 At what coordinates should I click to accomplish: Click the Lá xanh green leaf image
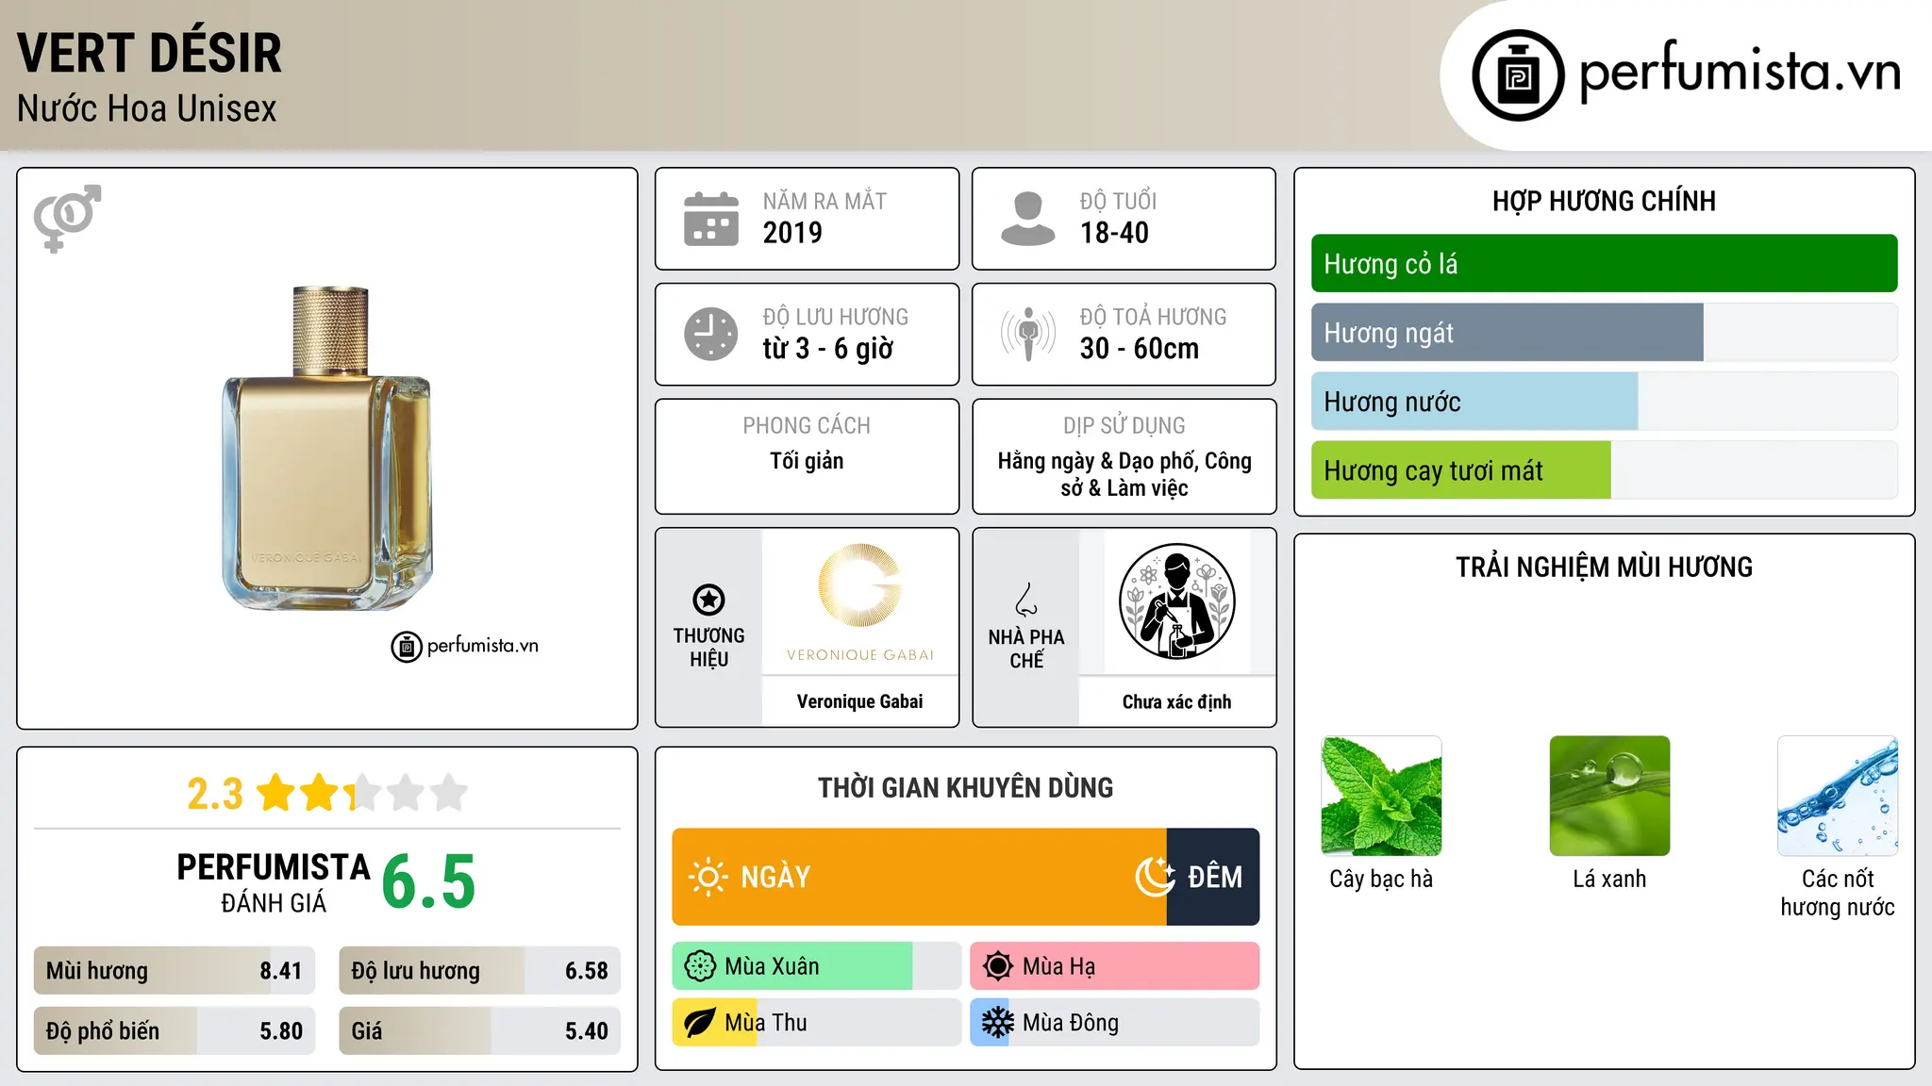[x=1609, y=796]
